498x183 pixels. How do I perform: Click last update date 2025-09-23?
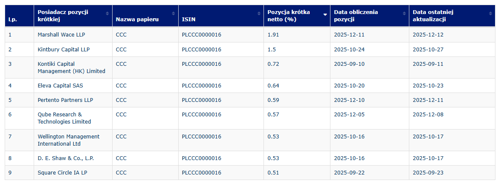tap(428, 172)
